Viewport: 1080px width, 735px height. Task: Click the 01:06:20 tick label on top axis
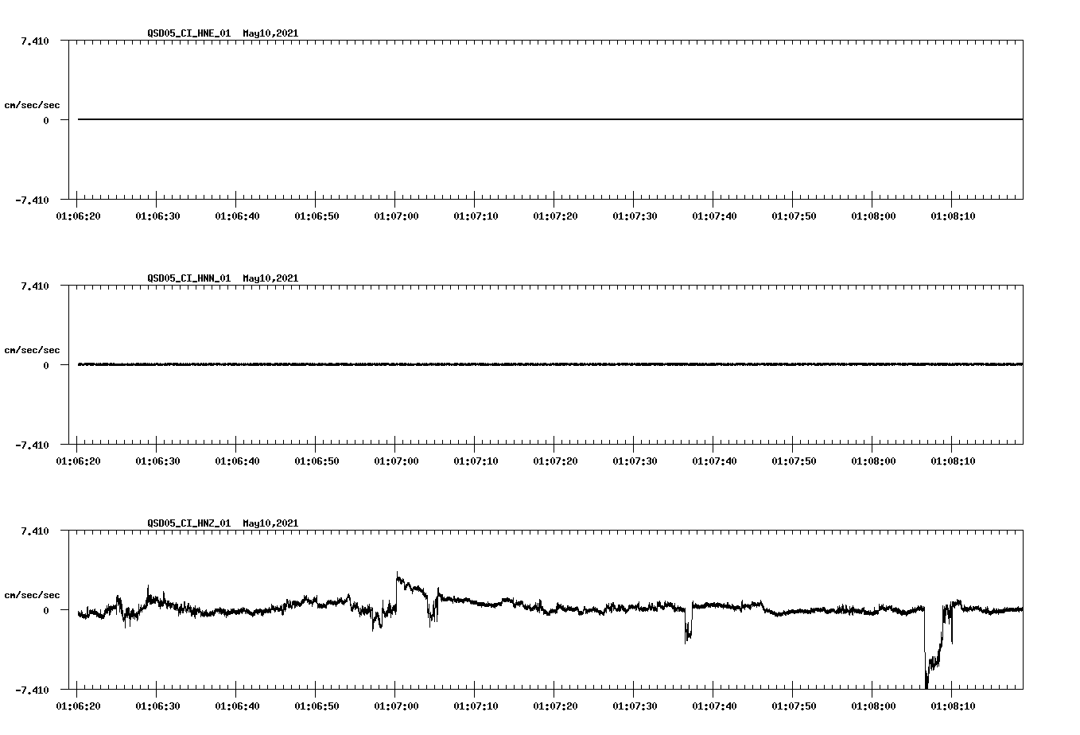[x=78, y=215]
